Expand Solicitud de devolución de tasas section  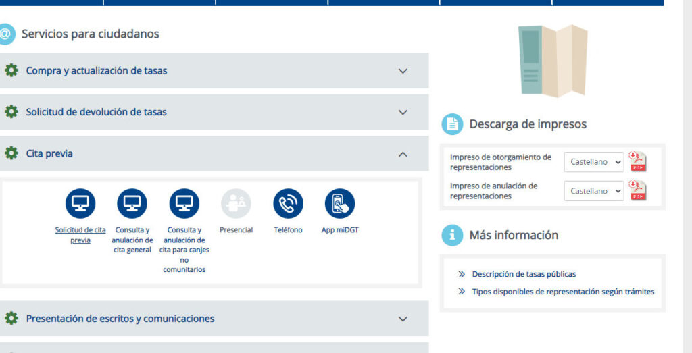[403, 112]
